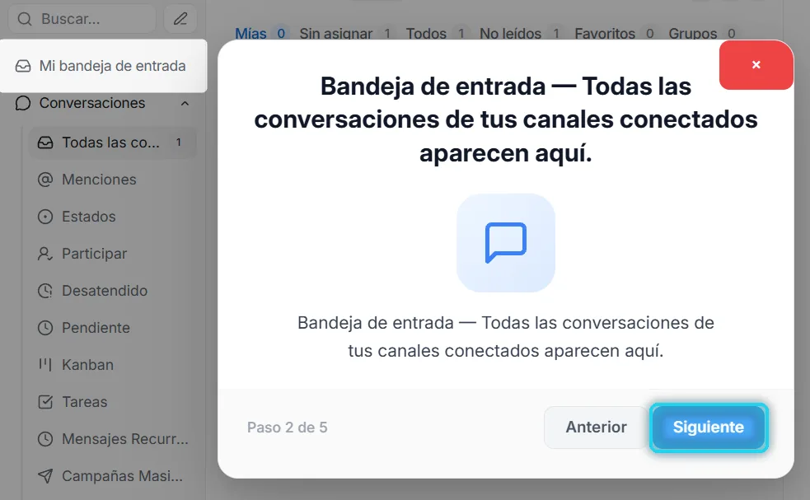Open Mi bandeja de entrada inbox icon
The image size is (810, 500).
coord(23,66)
